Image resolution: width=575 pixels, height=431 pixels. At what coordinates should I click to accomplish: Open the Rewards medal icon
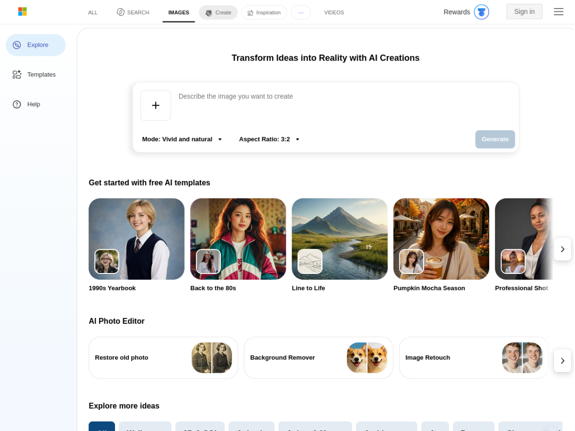click(x=482, y=12)
